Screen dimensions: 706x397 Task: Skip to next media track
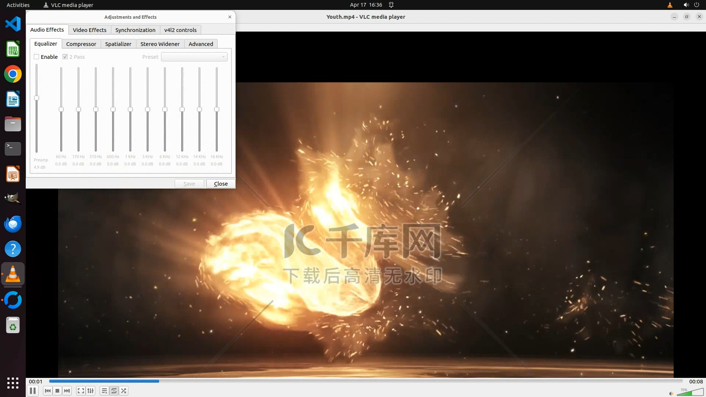tap(67, 391)
